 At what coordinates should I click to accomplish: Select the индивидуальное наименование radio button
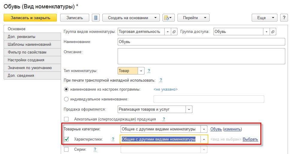(66, 99)
